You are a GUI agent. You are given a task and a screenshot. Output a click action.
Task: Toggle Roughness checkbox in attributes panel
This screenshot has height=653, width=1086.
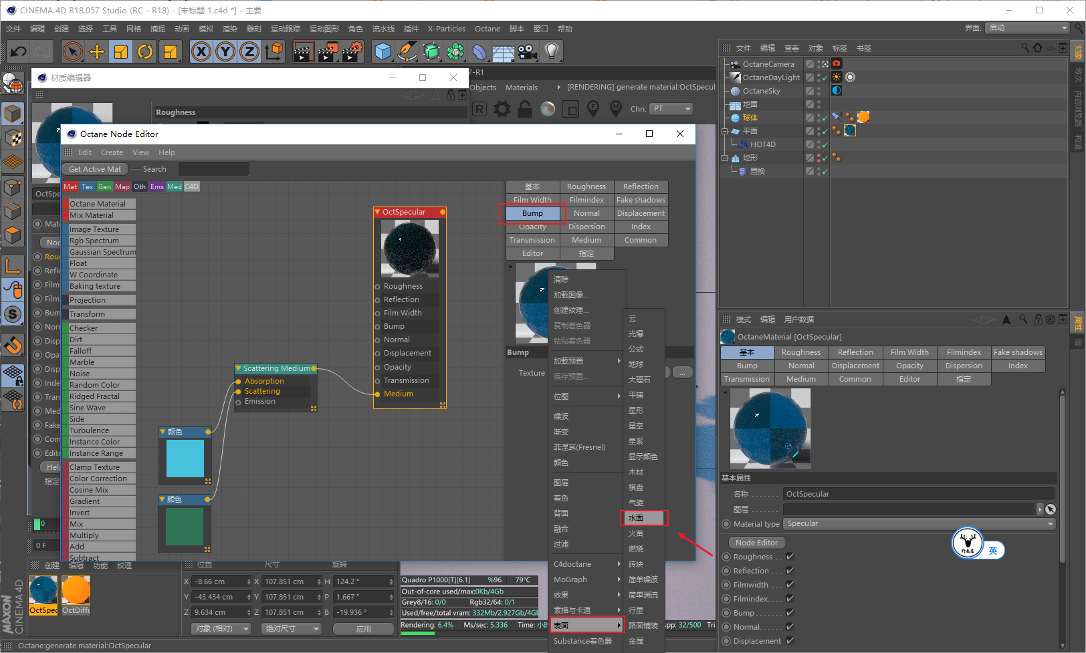[x=790, y=556]
